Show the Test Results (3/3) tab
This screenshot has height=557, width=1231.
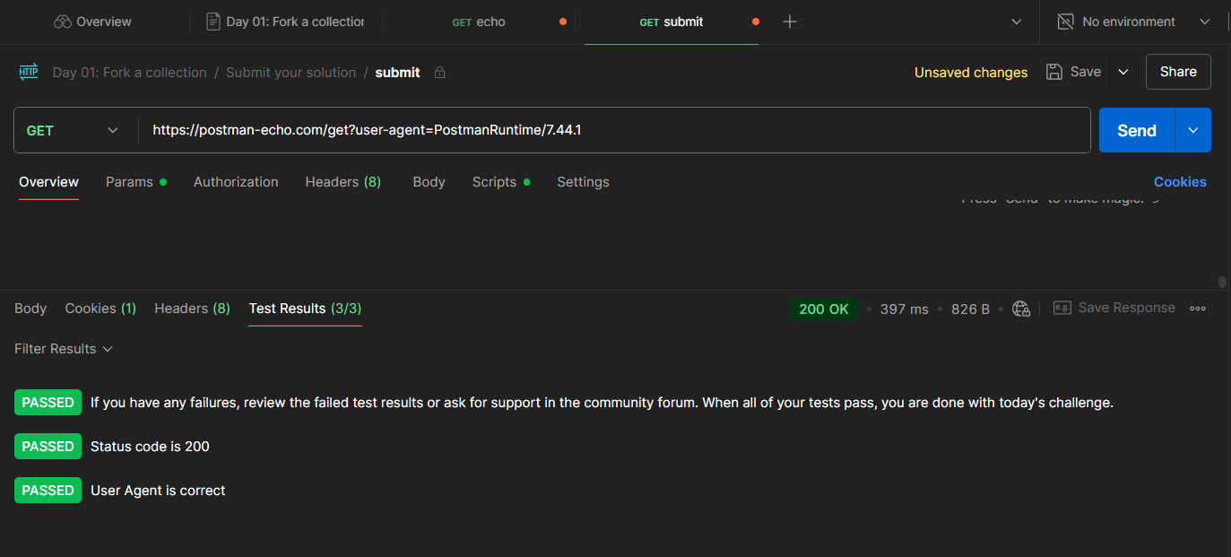[x=305, y=309]
